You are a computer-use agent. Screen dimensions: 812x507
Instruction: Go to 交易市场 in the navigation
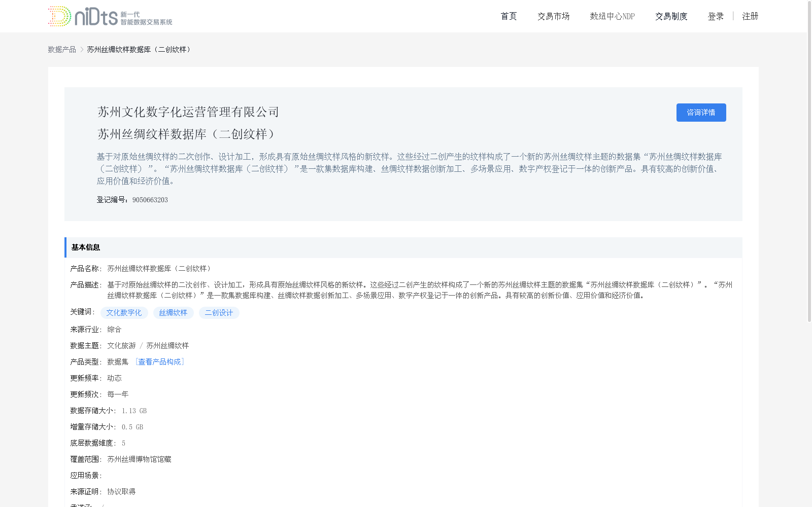[553, 16]
